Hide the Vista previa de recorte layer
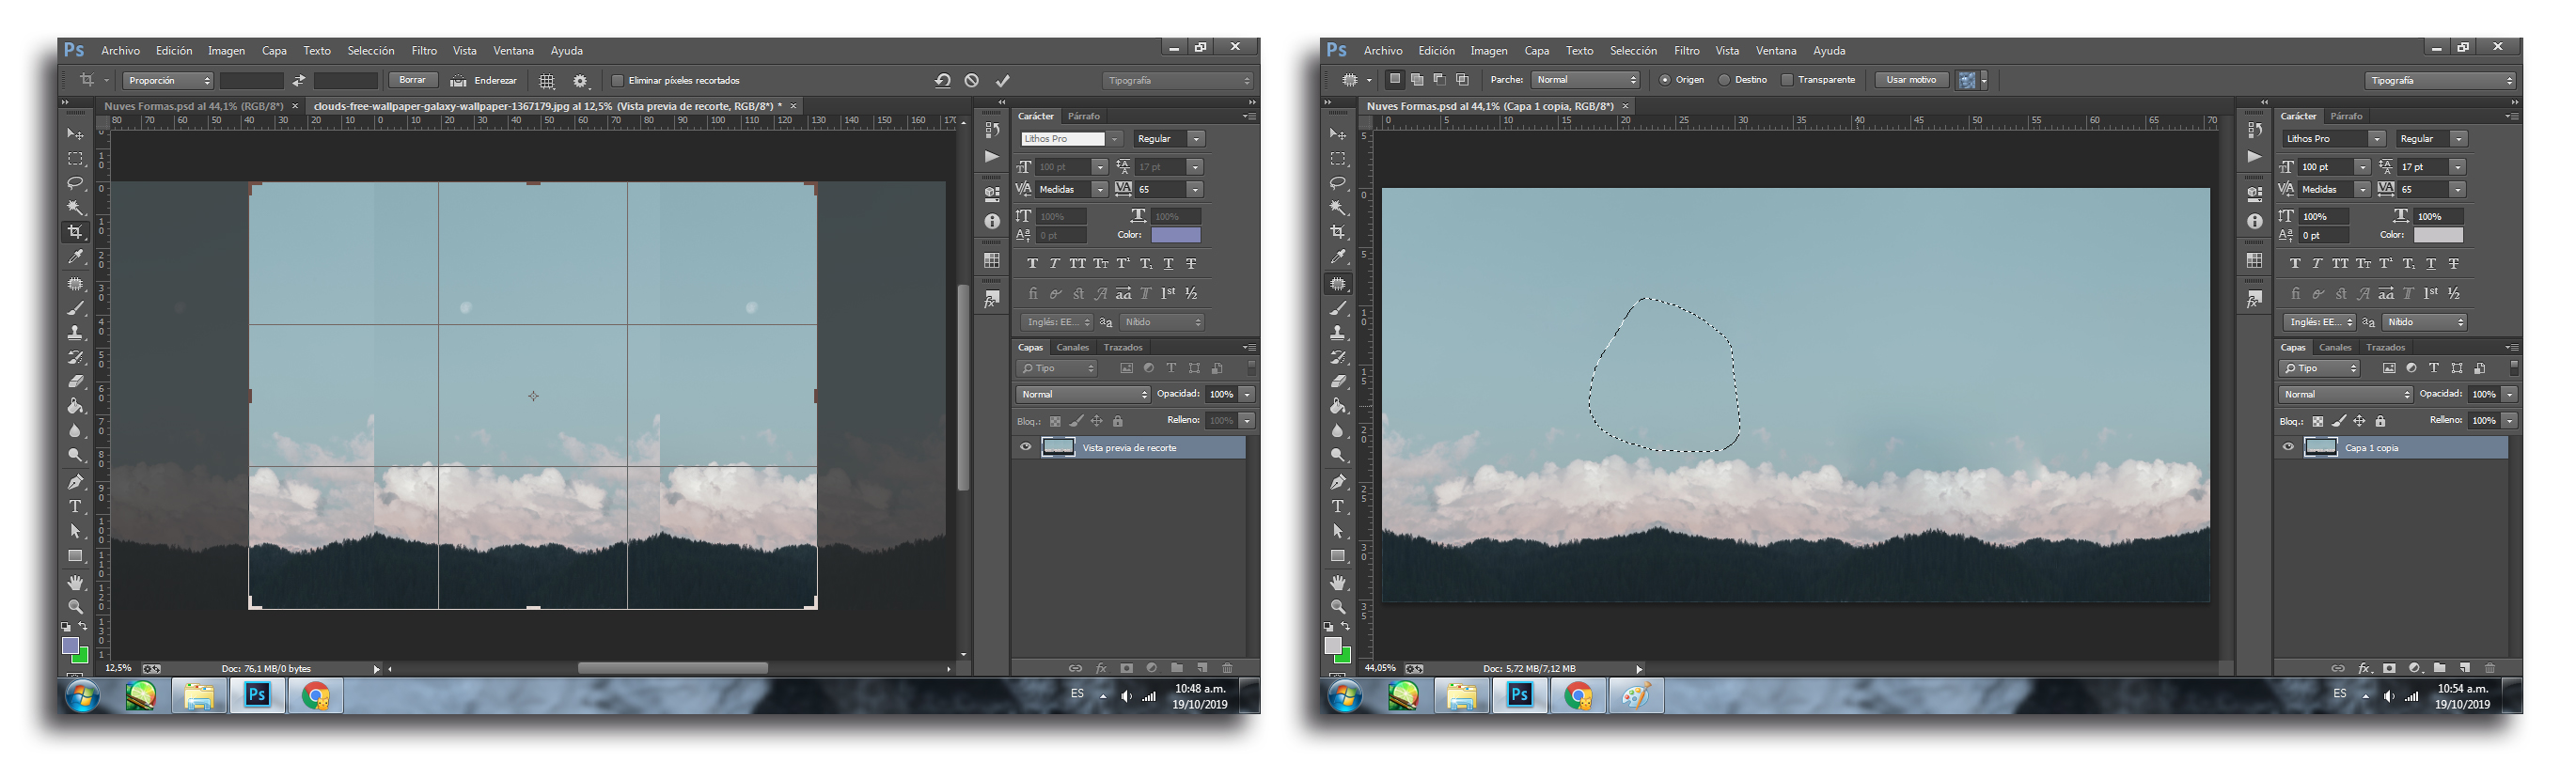 click(1025, 448)
